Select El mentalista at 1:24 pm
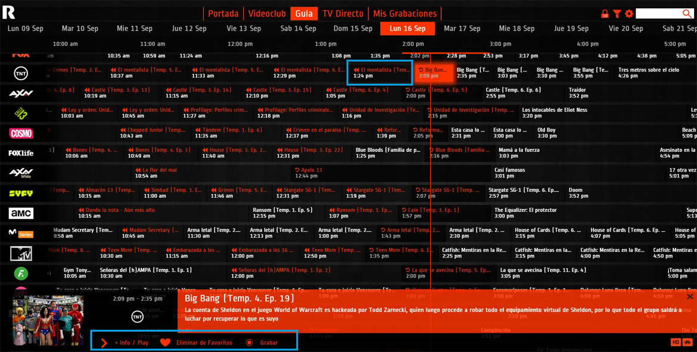Image resolution: width=697 pixels, height=352 pixels. [379, 73]
